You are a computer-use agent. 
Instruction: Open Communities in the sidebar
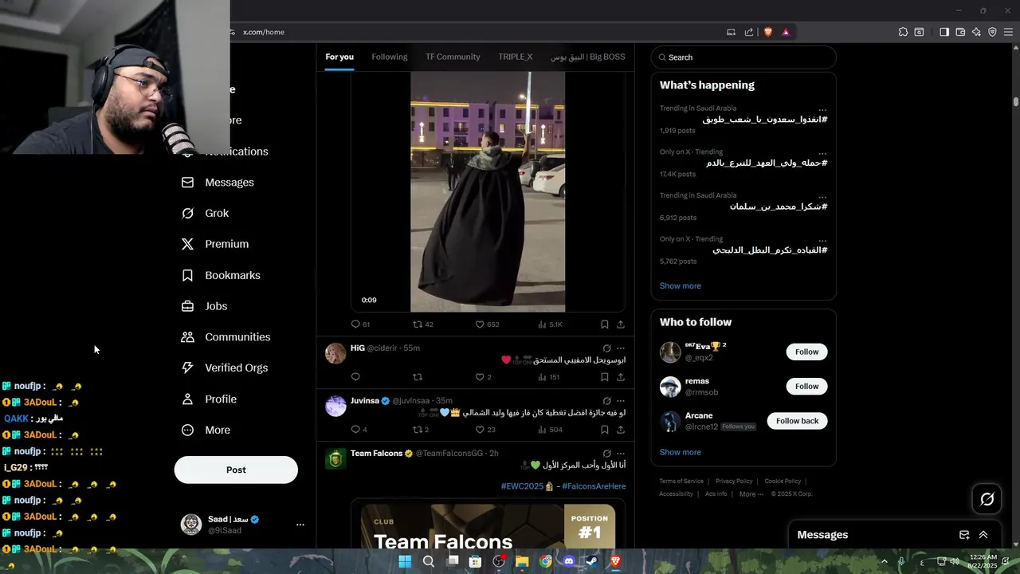coord(226,337)
